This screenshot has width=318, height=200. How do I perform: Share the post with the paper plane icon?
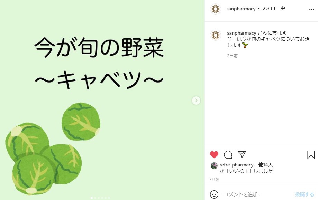click(242, 154)
